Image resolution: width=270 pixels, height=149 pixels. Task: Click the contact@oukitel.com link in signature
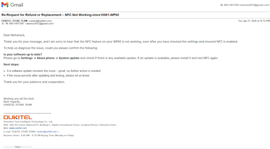click(47, 132)
